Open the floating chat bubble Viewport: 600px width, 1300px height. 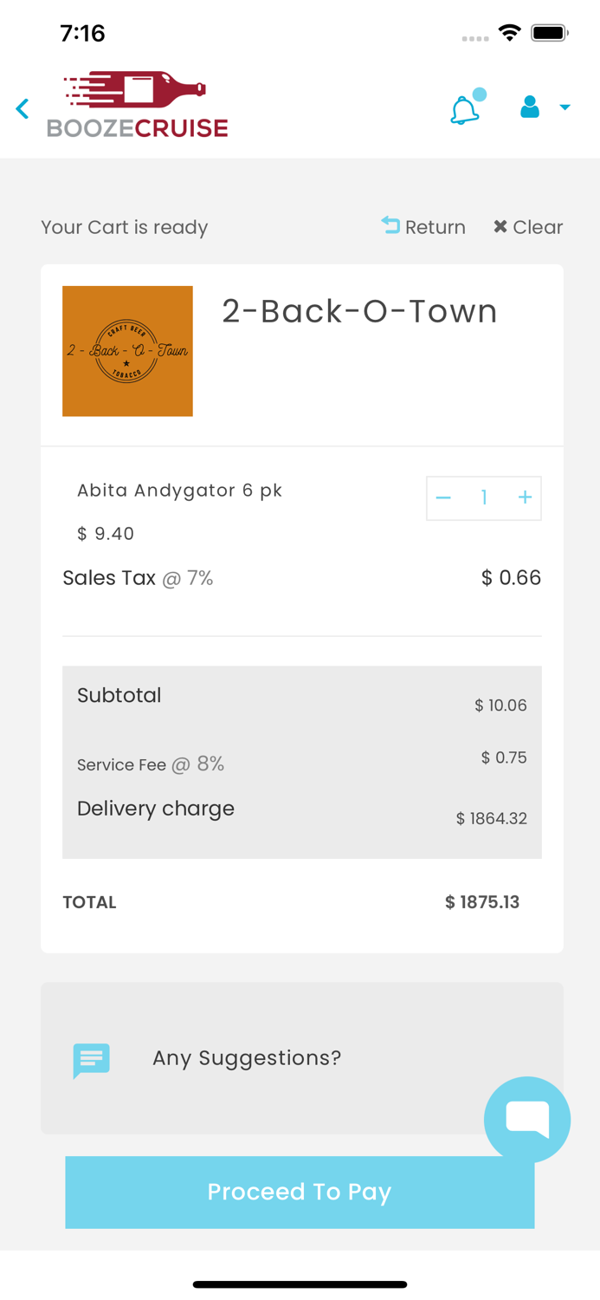(527, 1119)
